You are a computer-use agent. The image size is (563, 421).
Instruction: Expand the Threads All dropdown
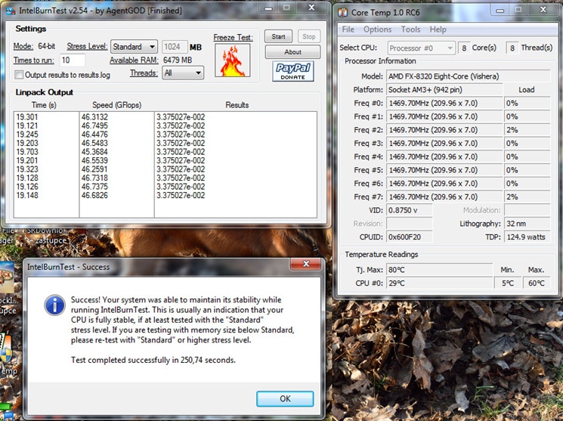(183, 73)
